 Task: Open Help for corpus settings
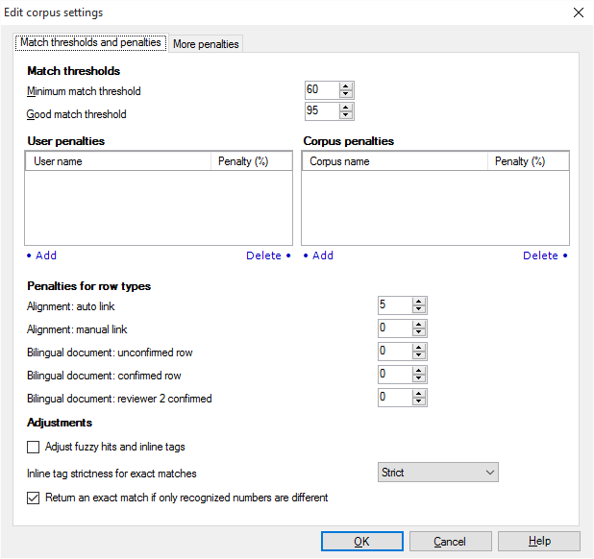(538, 542)
